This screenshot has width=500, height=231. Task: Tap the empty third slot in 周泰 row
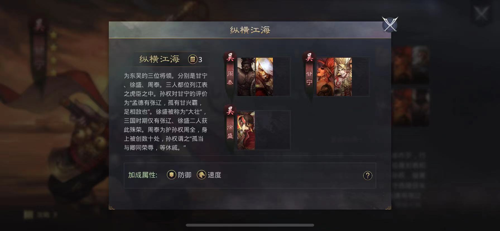pos(282,77)
